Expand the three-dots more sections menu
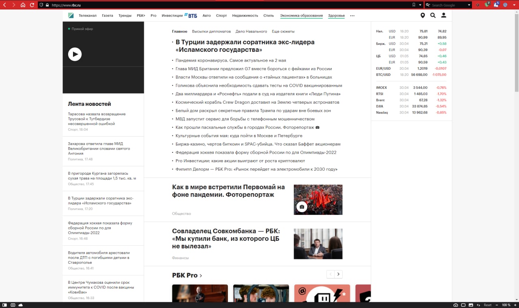 (x=352, y=16)
